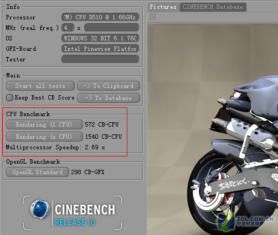
Task: Click the CINEBENCH Release 10 text logo
Action: (x=85, y=215)
